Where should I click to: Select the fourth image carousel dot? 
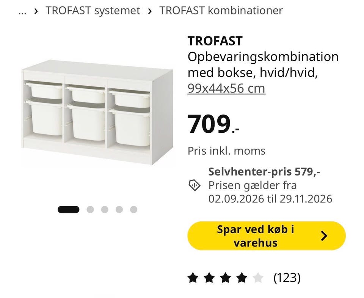(119, 210)
